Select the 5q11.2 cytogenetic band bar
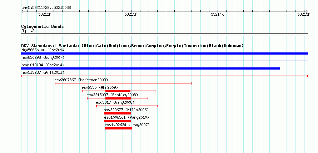The width and height of the screenshot is (318, 153). click(164, 35)
